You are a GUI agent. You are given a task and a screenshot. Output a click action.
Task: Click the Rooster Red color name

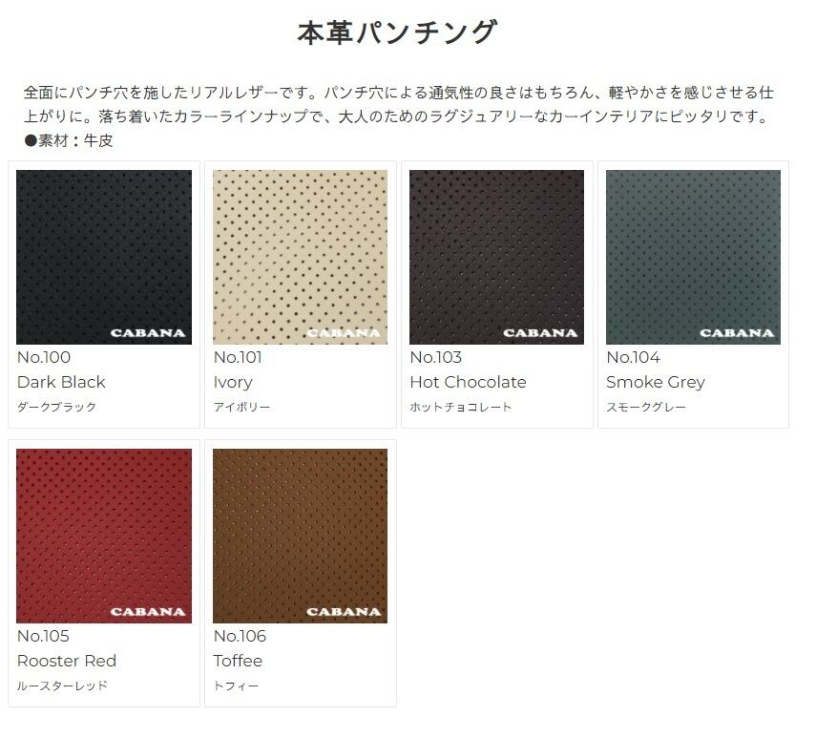(x=67, y=661)
